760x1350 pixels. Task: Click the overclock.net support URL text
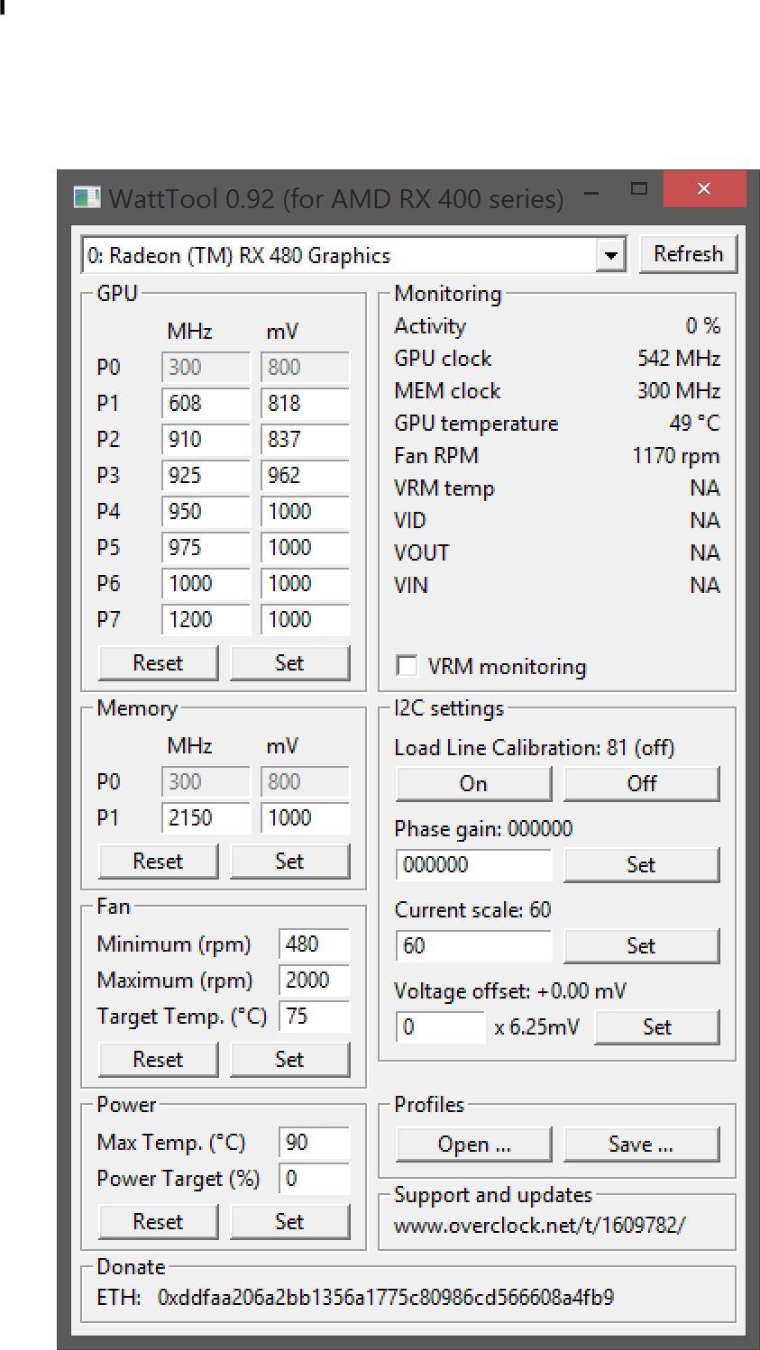(539, 1226)
